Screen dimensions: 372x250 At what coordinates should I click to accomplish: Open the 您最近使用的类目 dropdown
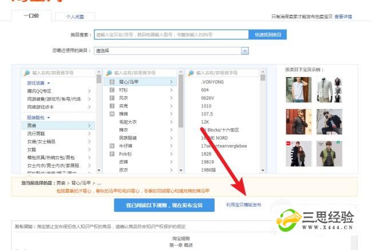coord(245,51)
